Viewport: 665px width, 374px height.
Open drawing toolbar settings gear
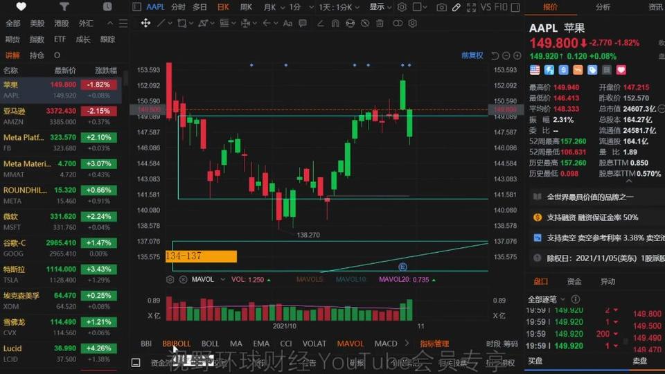(x=412, y=23)
